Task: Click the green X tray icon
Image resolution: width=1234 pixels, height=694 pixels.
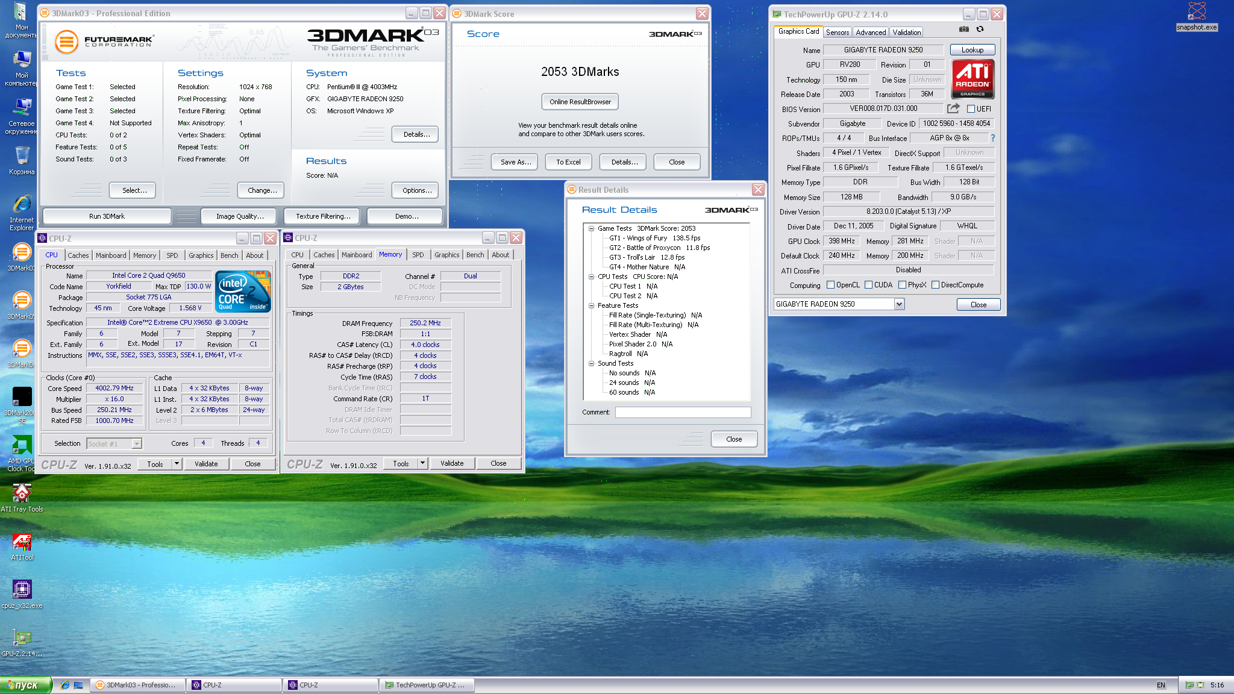Action: coord(1201,685)
